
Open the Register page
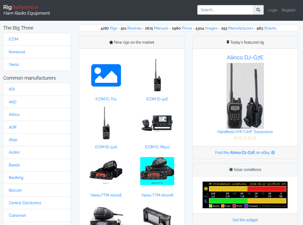tap(289, 10)
